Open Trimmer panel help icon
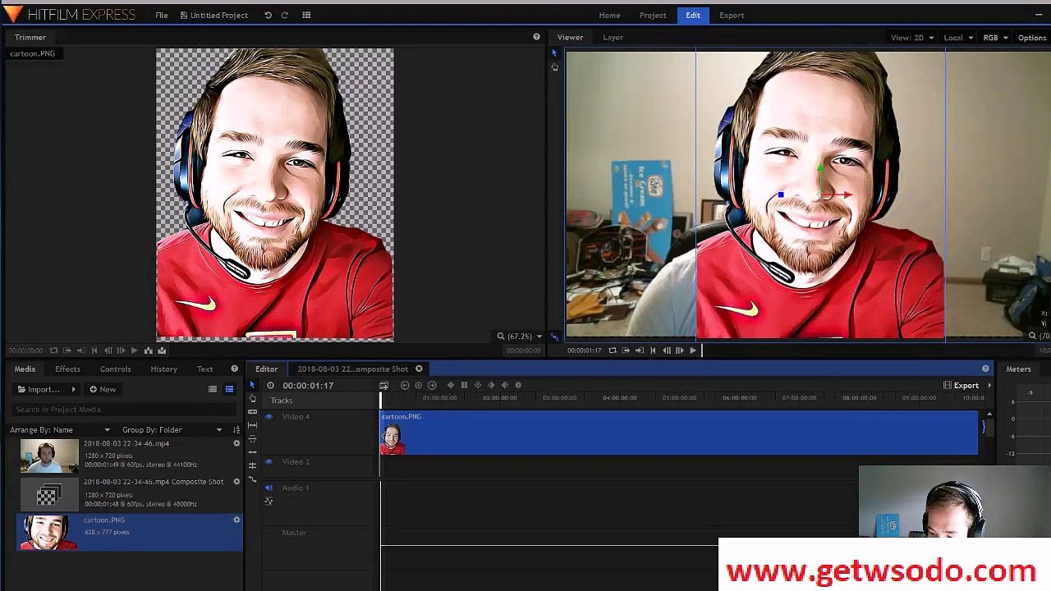This screenshot has width=1051, height=591. pyautogui.click(x=536, y=37)
